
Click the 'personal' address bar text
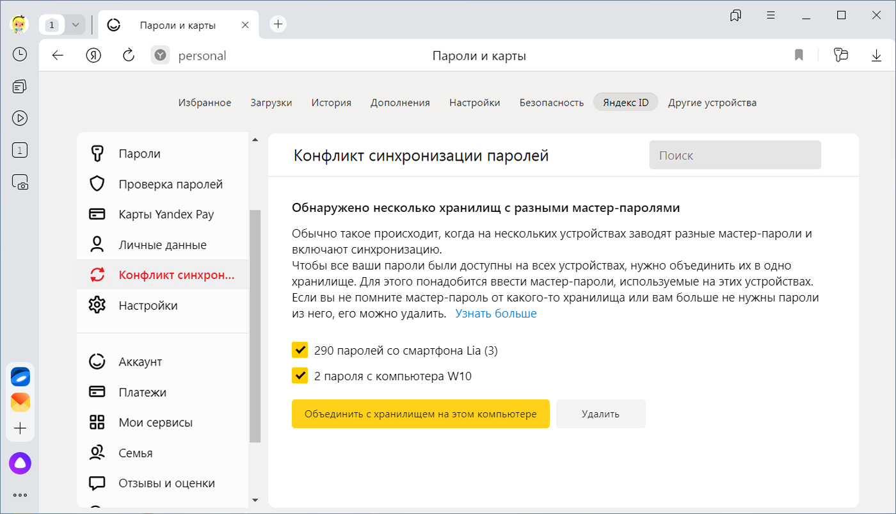[202, 56]
